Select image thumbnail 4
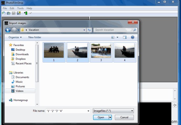Viewport: 181px width, 125px height. (125, 52)
